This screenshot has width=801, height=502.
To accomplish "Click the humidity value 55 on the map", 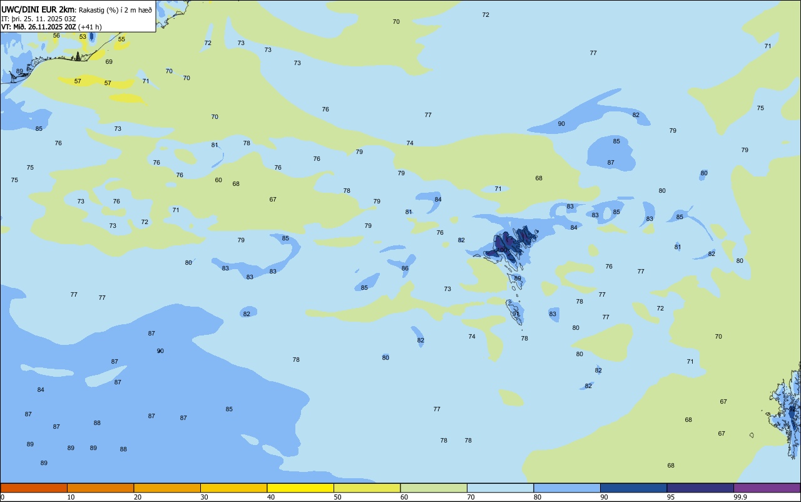I will pos(121,39).
